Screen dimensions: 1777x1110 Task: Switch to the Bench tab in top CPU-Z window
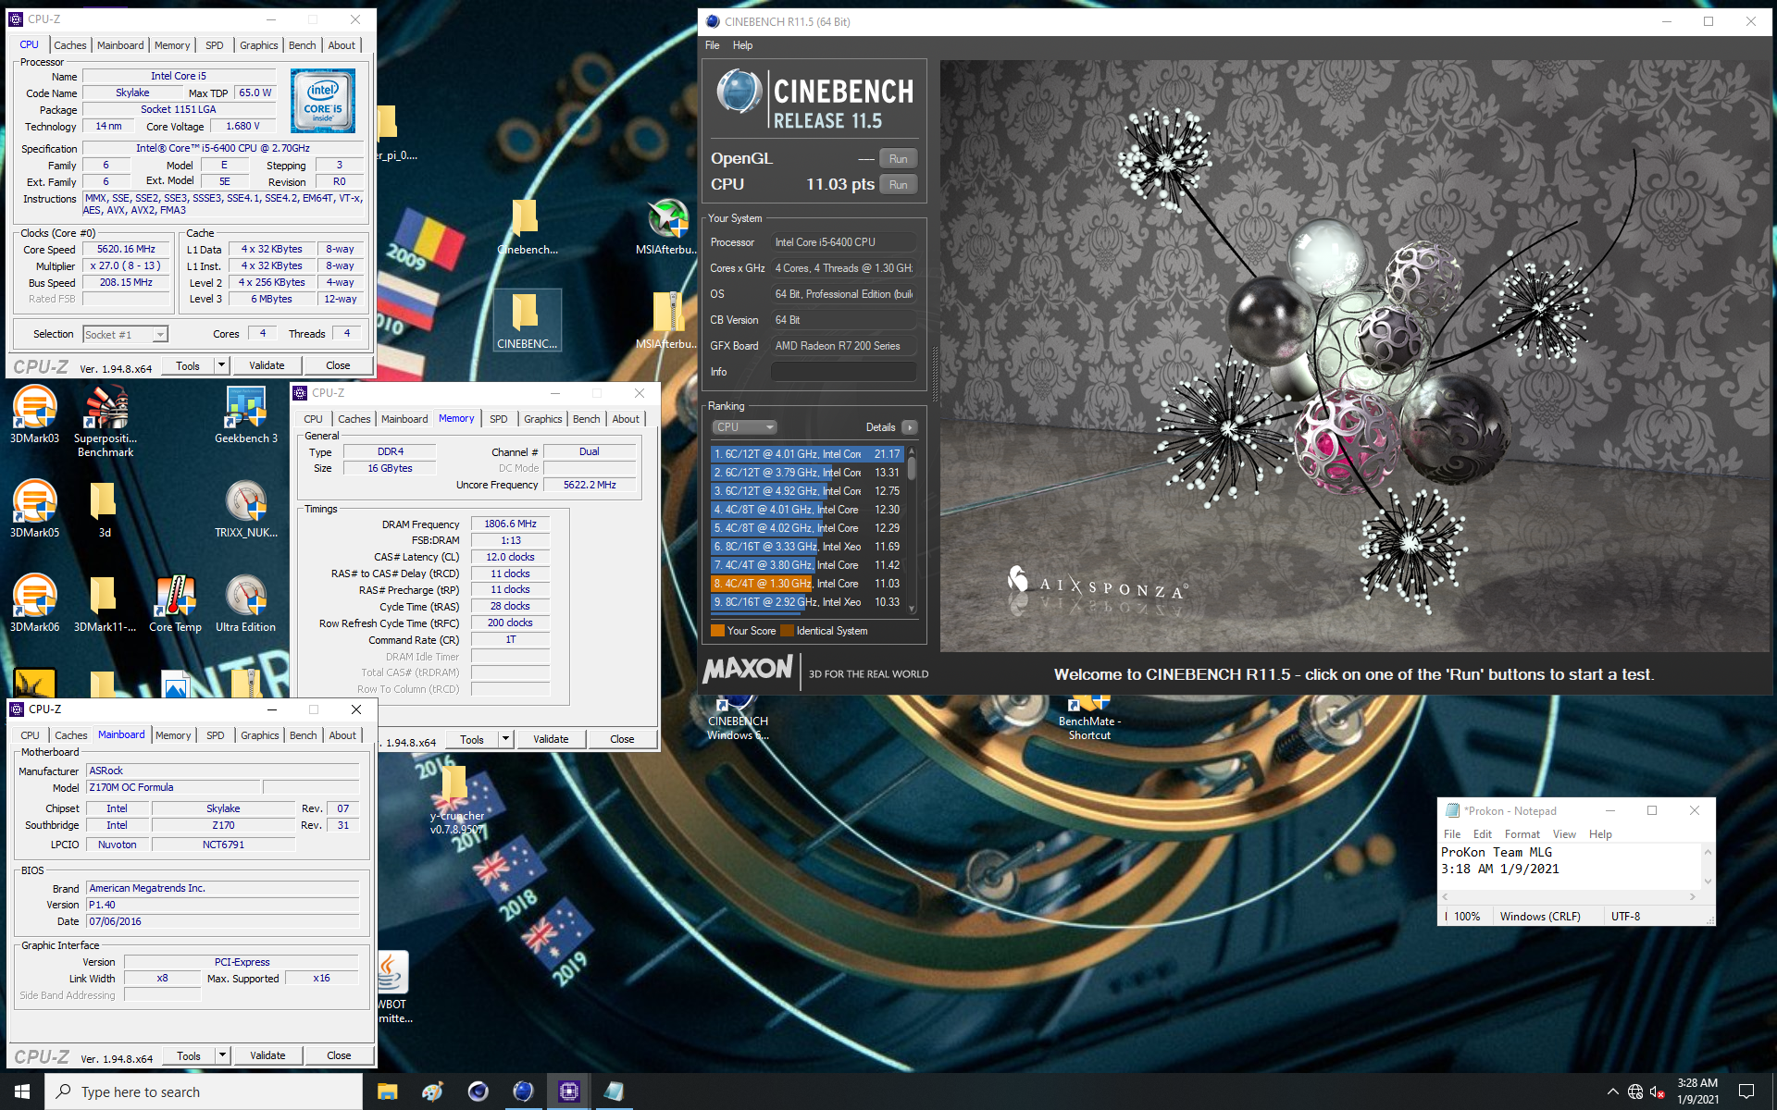click(x=302, y=44)
